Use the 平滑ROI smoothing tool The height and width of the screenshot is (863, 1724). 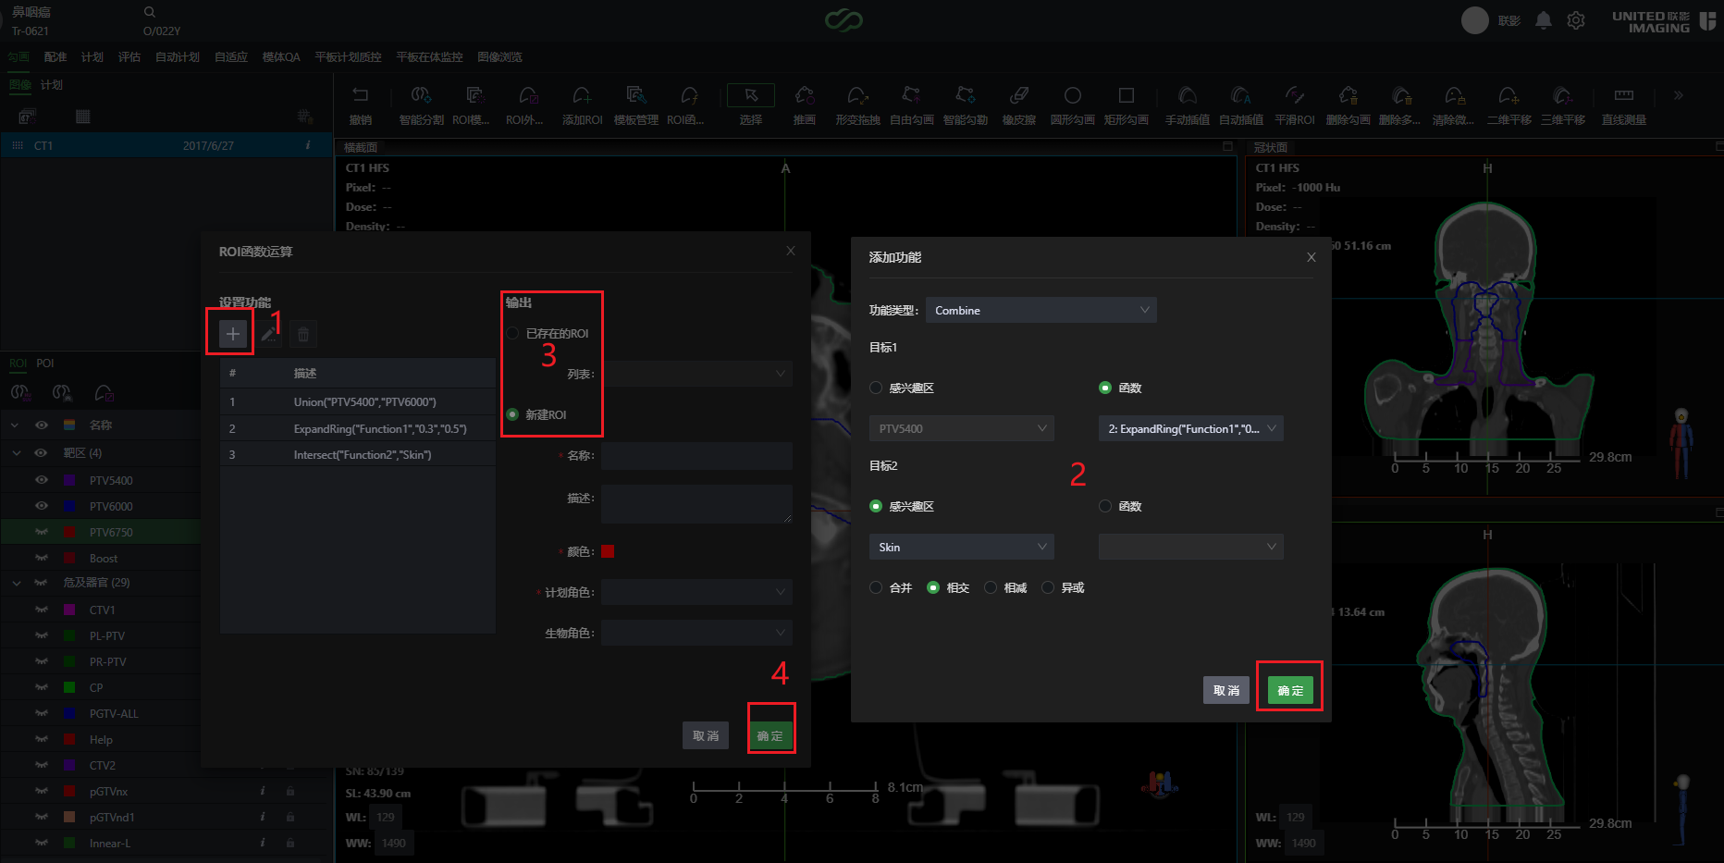click(1294, 105)
